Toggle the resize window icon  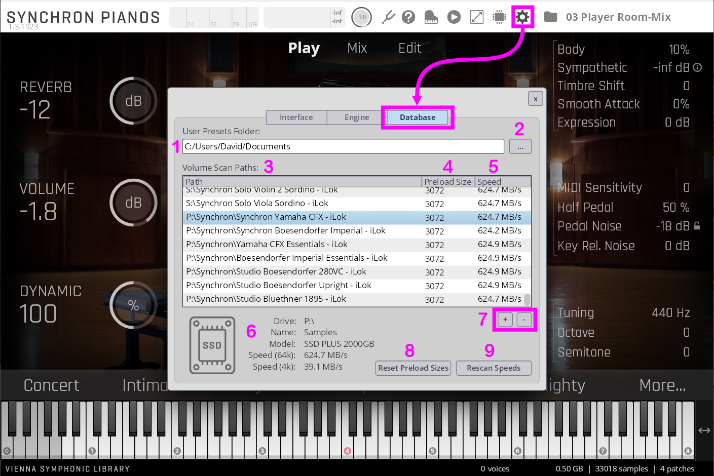[477, 17]
